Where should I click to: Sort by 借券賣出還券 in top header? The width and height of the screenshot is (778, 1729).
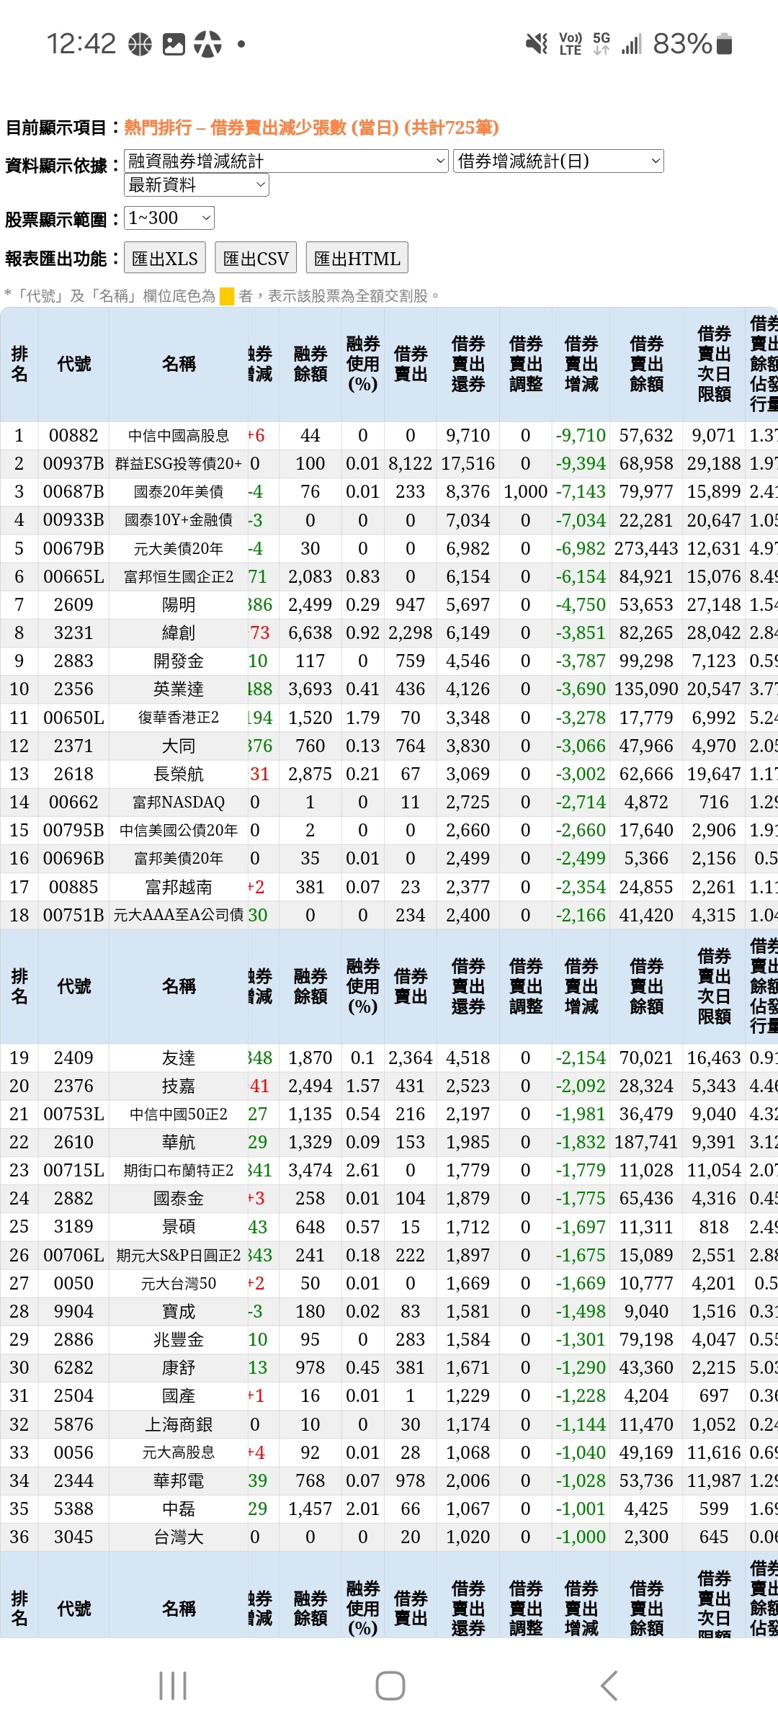(468, 364)
